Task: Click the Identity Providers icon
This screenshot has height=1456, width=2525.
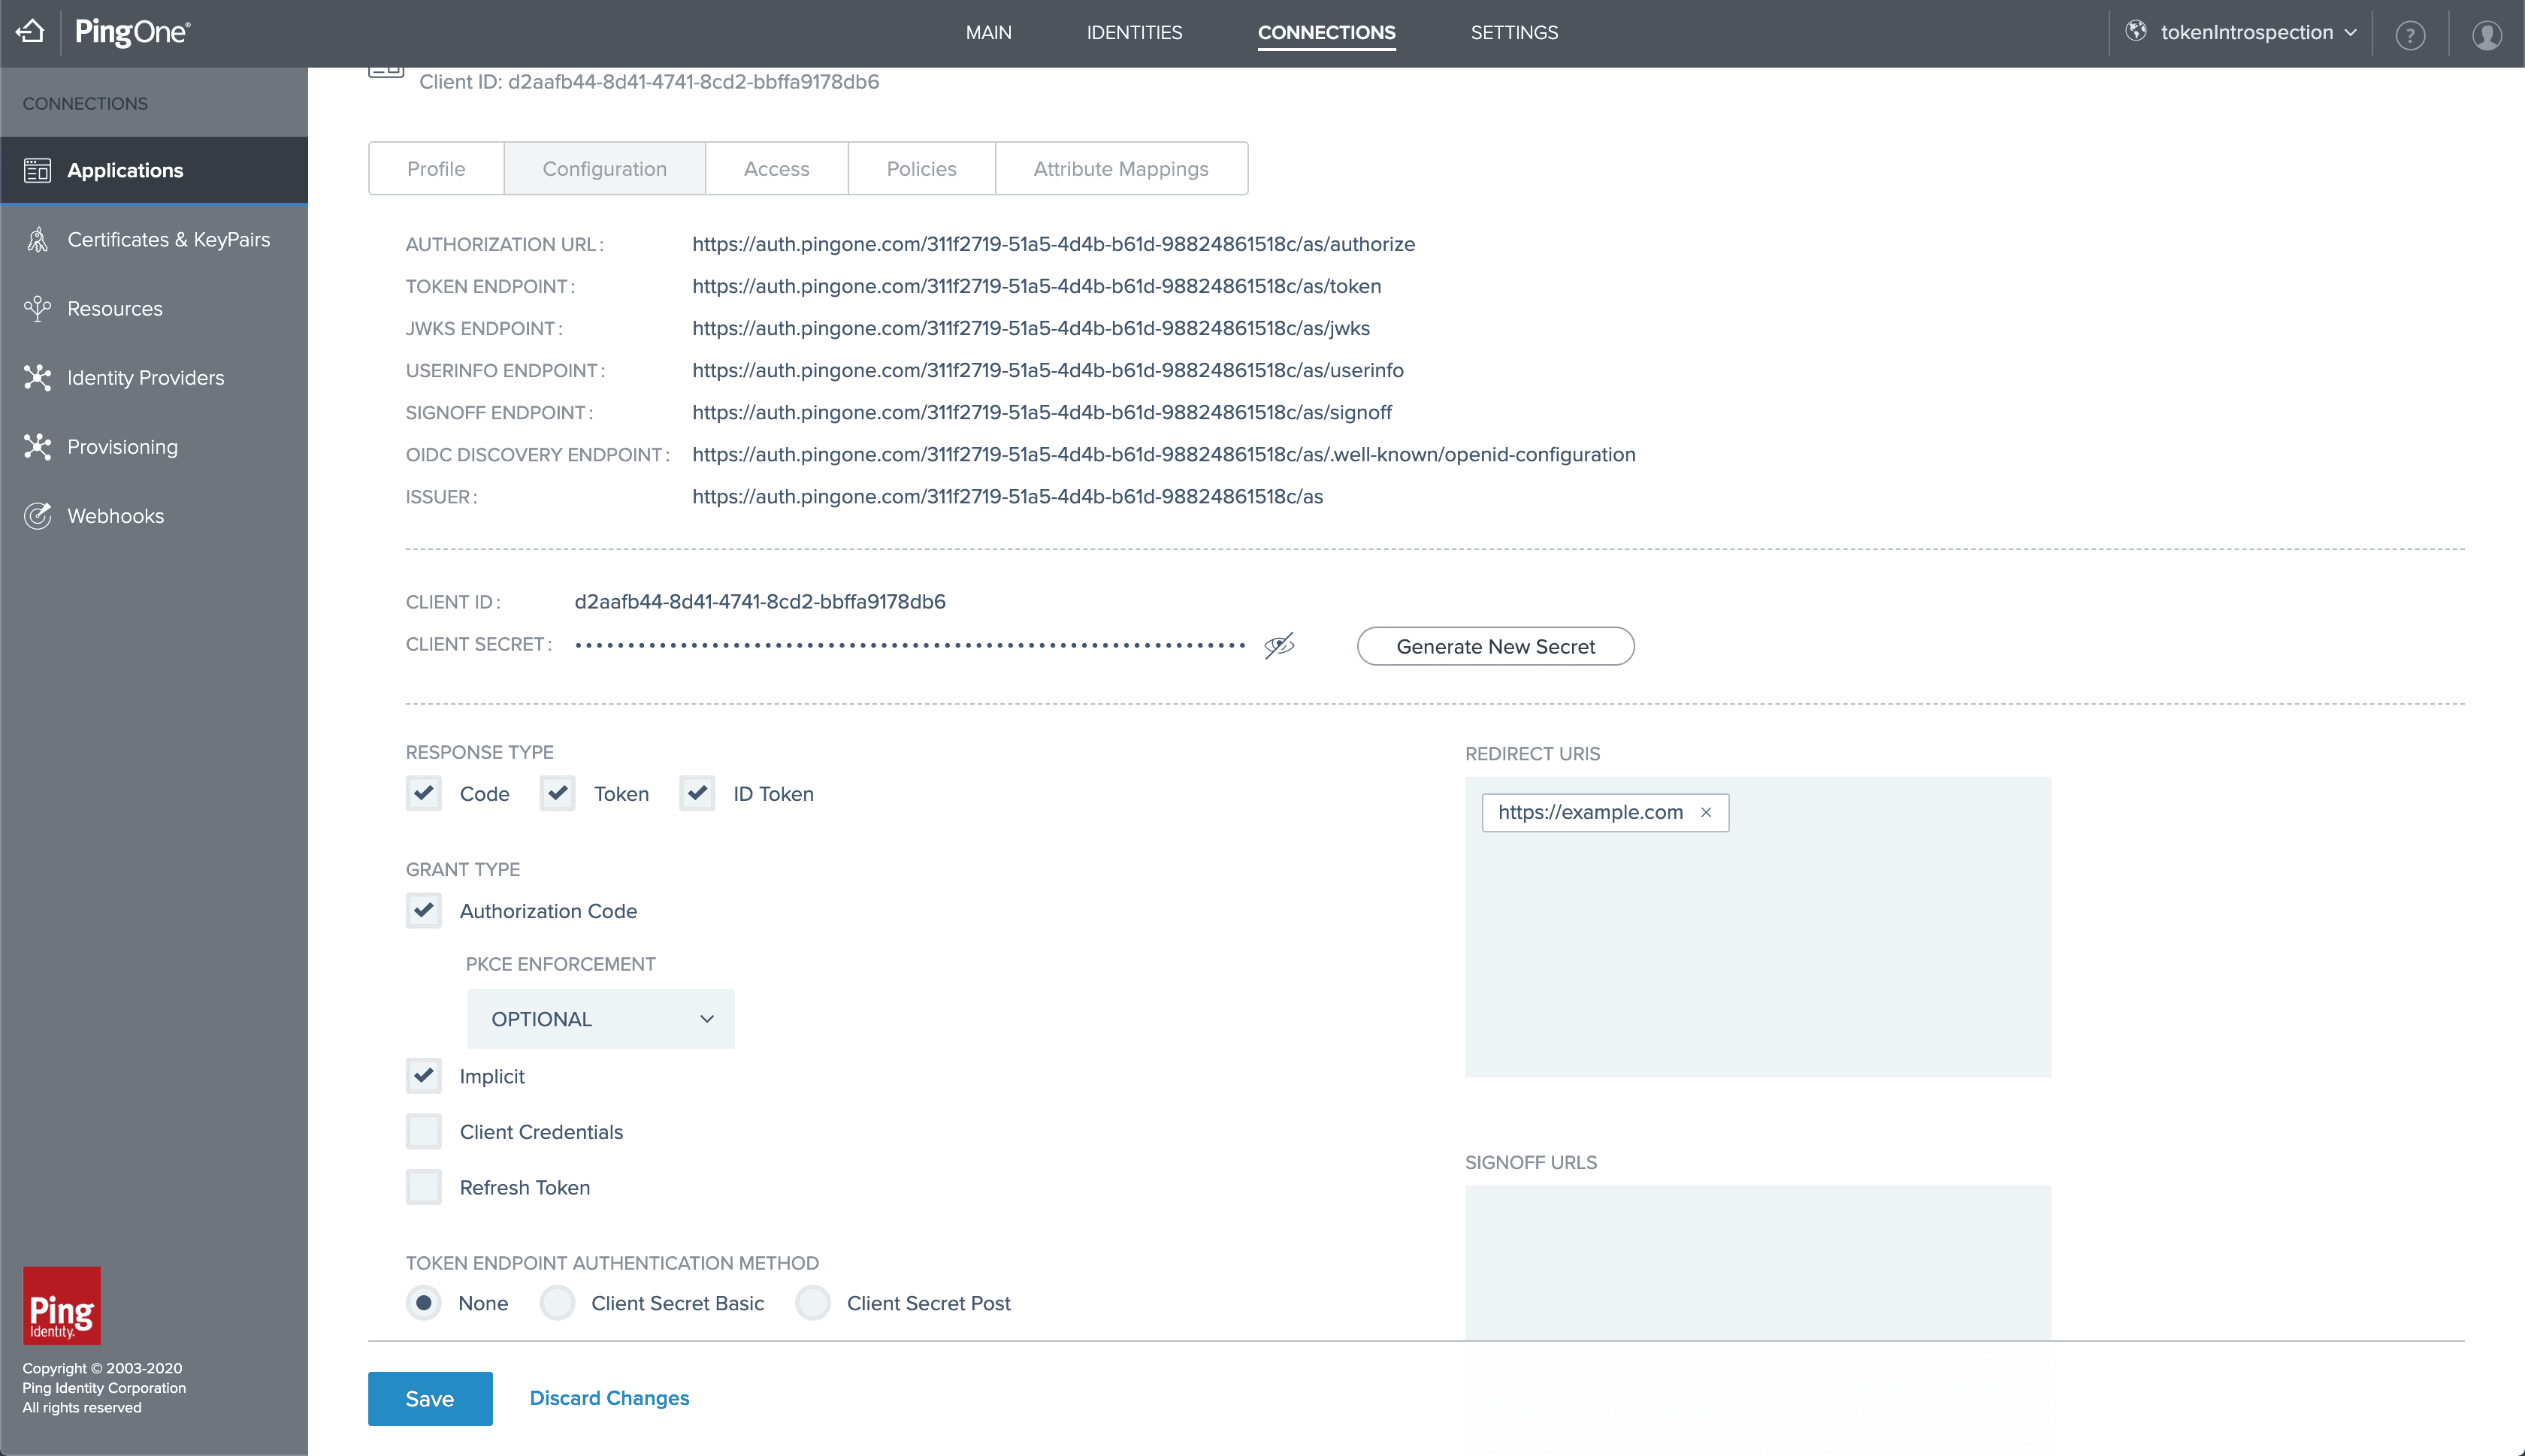Action: [x=37, y=378]
